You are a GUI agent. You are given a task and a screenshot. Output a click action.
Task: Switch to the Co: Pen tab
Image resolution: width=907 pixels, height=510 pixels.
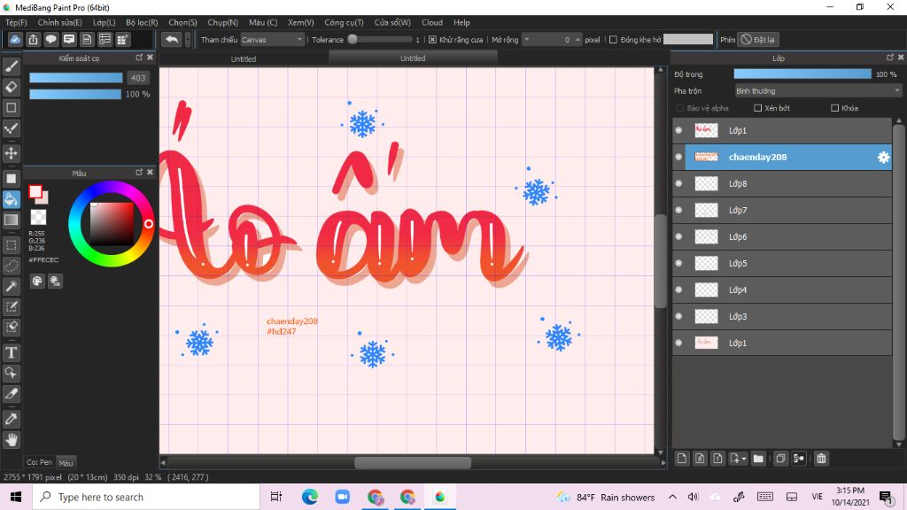point(39,462)
